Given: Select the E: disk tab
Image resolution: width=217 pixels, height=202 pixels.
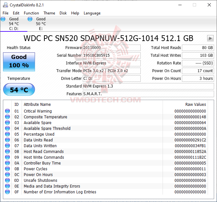Looking at the screenshot, I should click(41, 23).
